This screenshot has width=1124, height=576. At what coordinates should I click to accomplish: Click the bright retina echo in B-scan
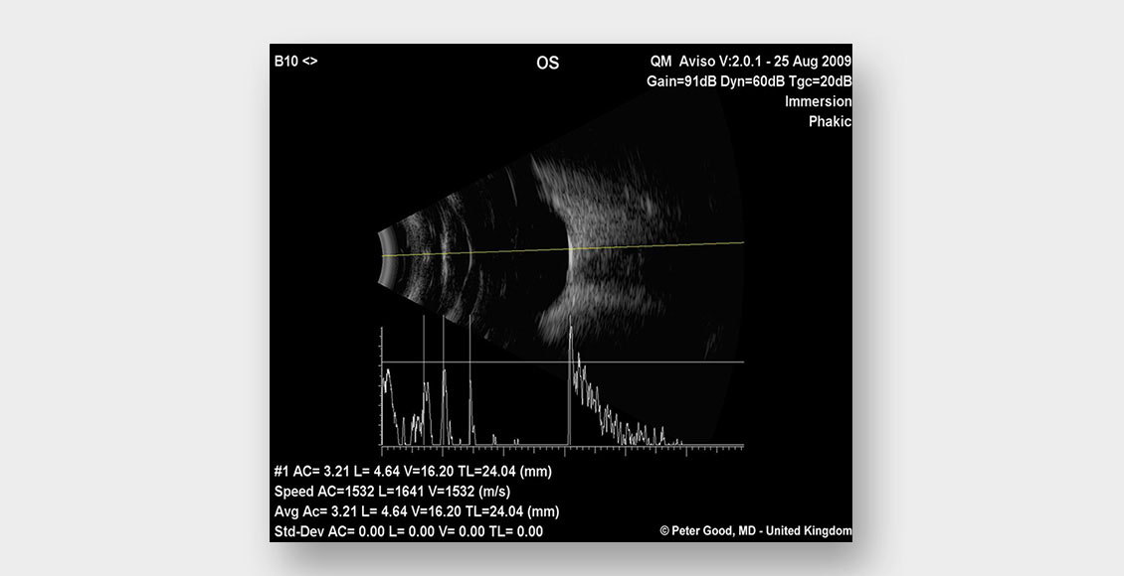coord(570,250)
